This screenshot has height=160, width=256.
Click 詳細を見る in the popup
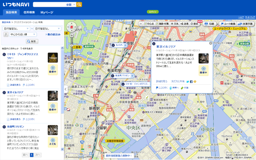[x=162, y=81]
